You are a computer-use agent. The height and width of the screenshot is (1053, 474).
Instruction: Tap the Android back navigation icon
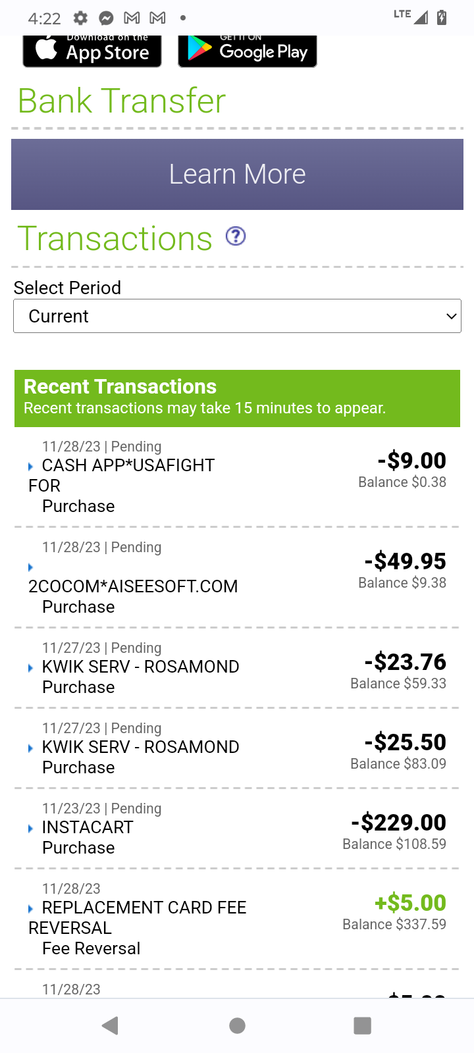[x=111, y=1025]
